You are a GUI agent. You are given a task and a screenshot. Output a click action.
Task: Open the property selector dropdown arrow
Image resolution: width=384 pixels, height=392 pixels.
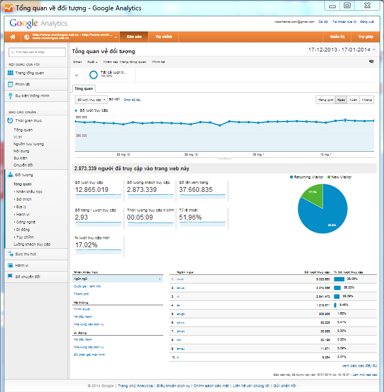[116, 37]
